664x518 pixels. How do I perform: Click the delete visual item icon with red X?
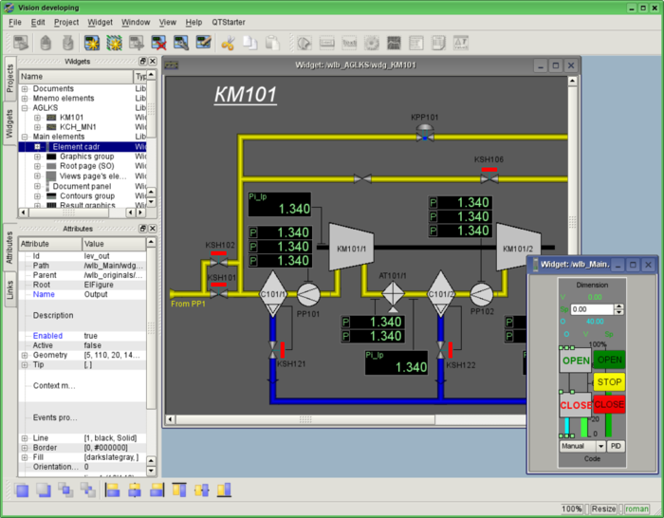pyautogui.click(x=159, y=43)
